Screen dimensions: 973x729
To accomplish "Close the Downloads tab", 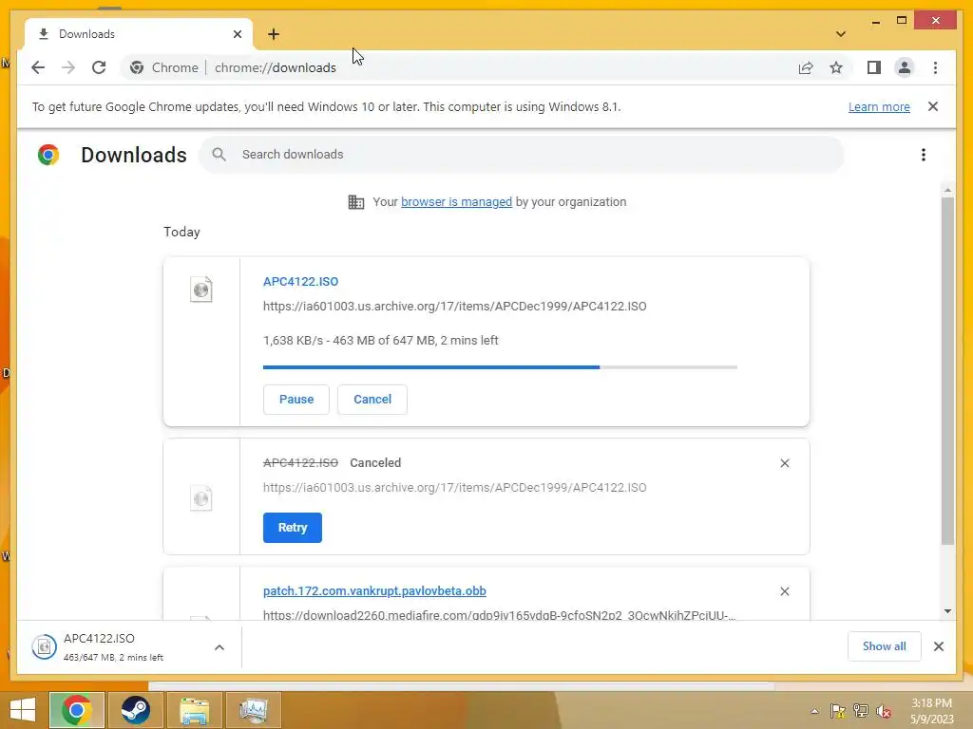I will 237,34.
